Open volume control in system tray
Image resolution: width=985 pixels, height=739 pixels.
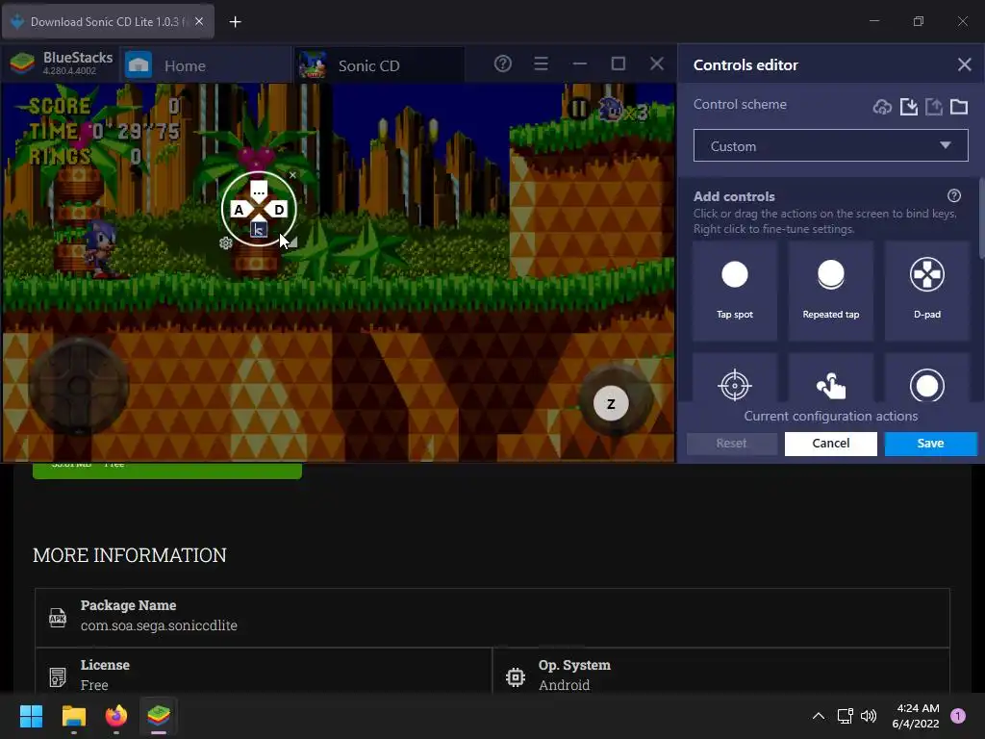coord(869,716)
